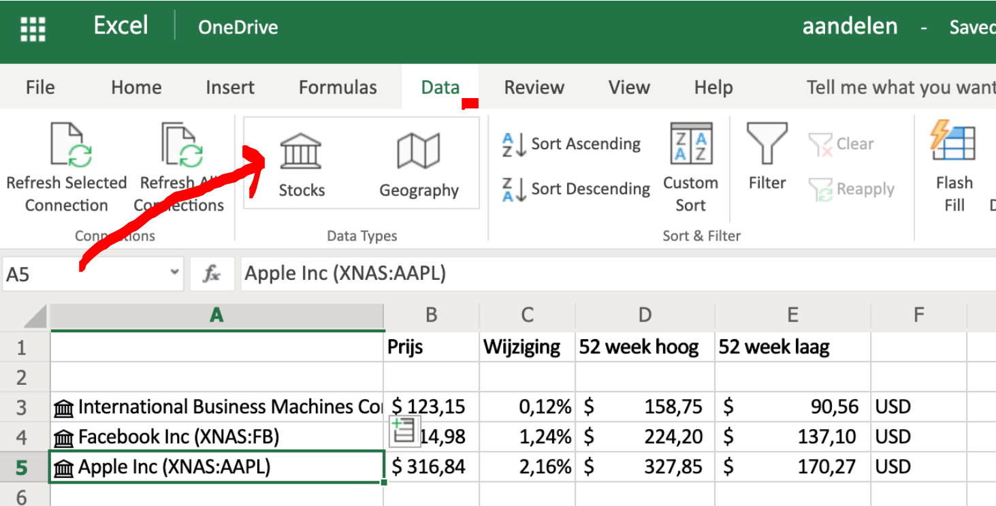The height and width of the screenshot is (506, 996).
Task: Click the Refresh Selected Connection icon
Action: coord(71,145)
